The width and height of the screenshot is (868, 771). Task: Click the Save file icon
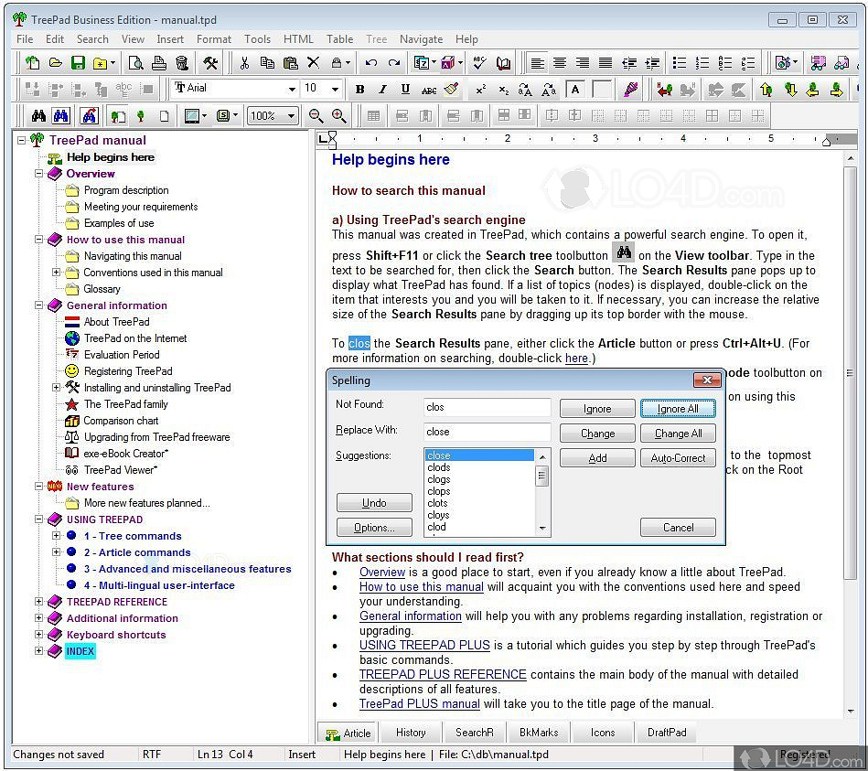tap(78, 63)
